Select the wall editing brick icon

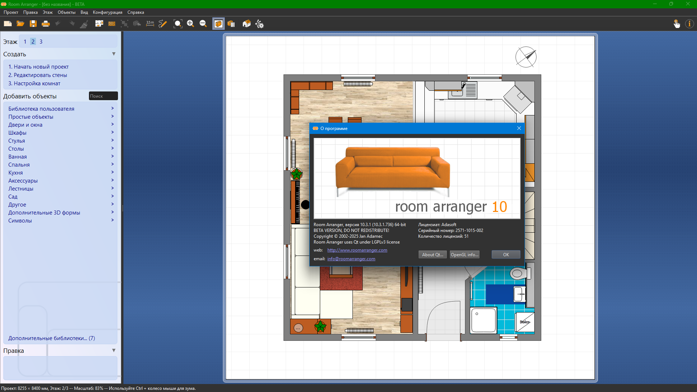[112, 24]
